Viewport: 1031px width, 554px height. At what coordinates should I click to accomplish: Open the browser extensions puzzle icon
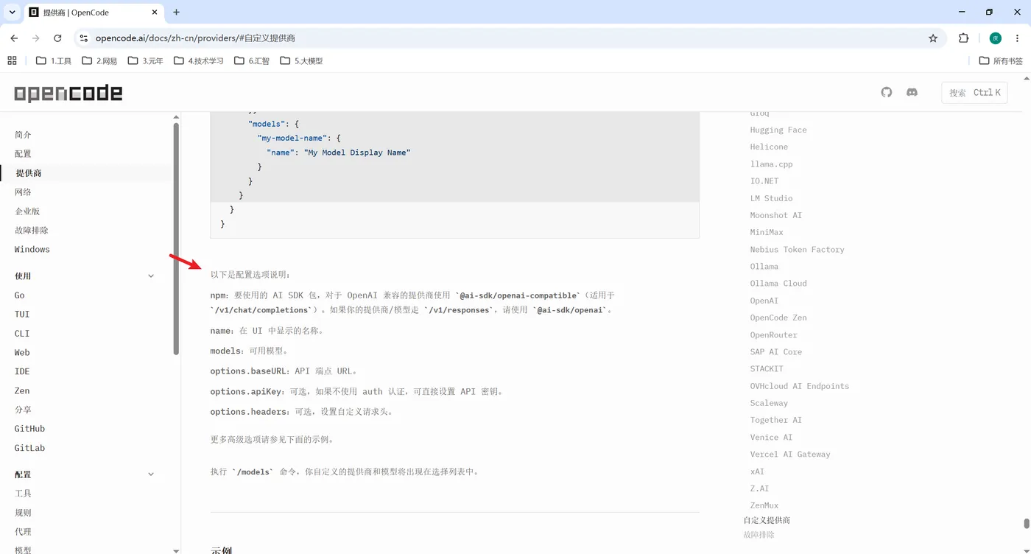tap(963, 38)
